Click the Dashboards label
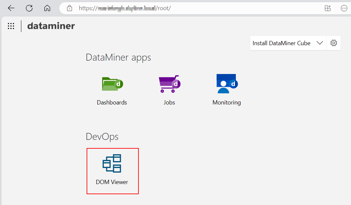Screen dimensions: 351x205 tap(112, 102)
